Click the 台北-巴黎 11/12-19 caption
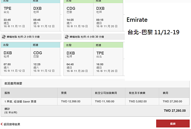The width and height of the screenshot is (191, 129). [153, 32]
